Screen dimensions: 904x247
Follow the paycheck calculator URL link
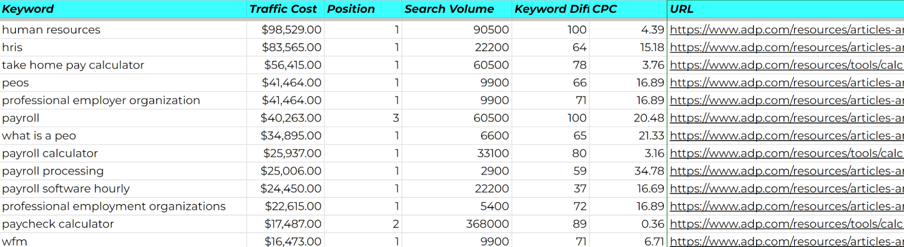786,224
